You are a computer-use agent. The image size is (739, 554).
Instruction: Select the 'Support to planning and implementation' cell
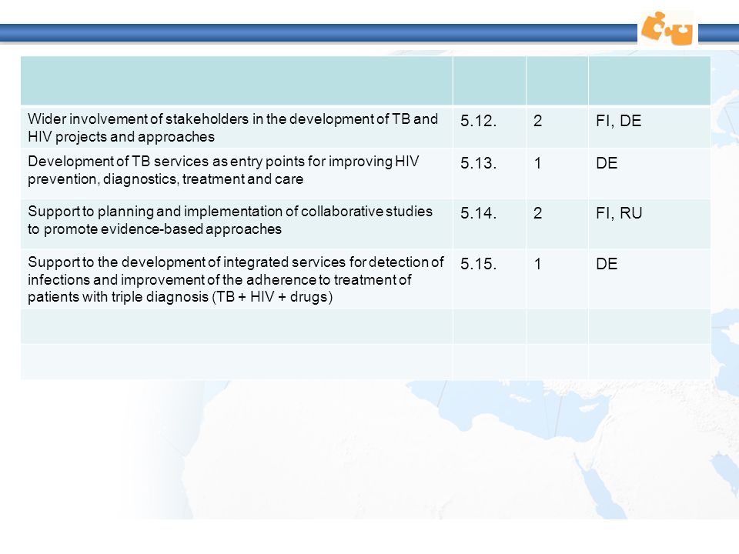pyautogui.click(x=236, y=224)
